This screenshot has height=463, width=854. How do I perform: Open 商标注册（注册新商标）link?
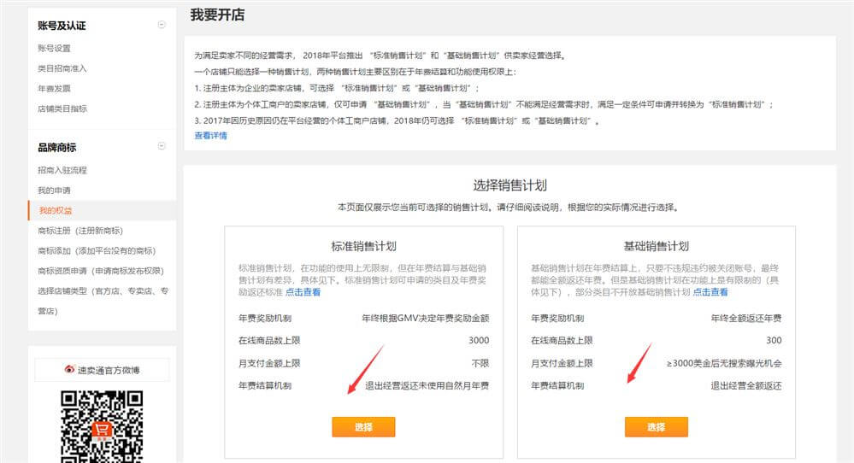click(80, 231)
